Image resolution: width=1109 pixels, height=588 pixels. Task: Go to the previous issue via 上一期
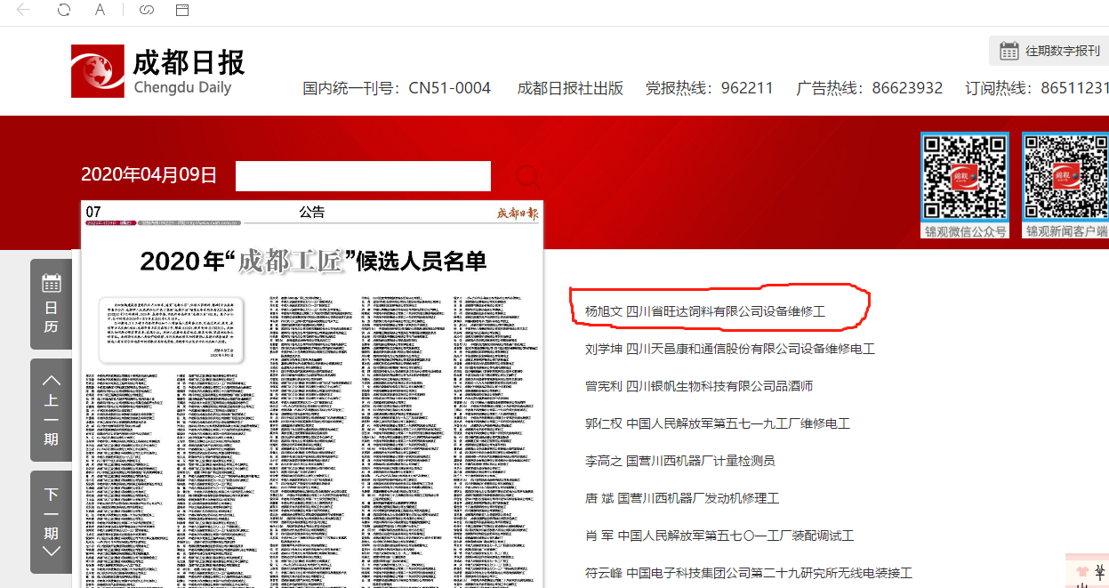51,409
